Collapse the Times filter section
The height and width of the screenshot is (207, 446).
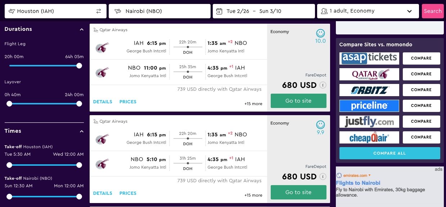pyautogui.click(x=82, y=131)
